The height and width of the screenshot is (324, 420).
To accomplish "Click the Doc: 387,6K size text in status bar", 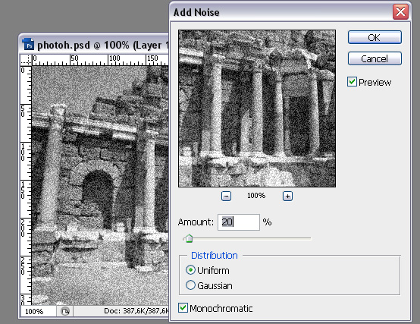I will (136, 311).
